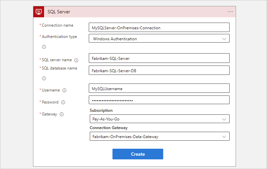
Task: Select the Username text box
Action: tap(159, 88)
